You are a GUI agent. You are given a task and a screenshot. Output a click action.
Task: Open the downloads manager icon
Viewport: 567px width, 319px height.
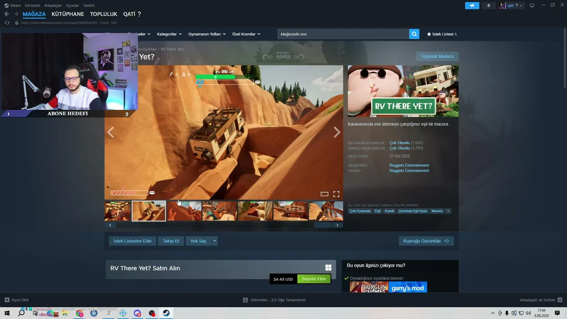(x=245, y=300)
